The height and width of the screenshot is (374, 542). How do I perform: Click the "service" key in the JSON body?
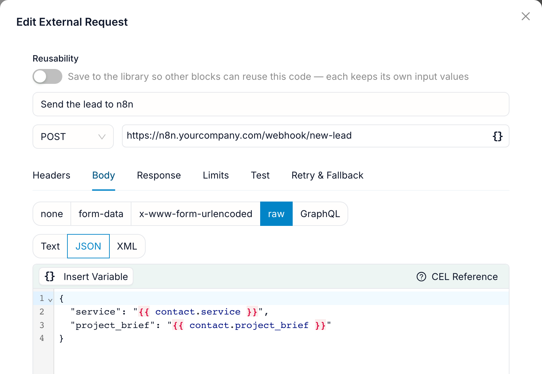96,312
